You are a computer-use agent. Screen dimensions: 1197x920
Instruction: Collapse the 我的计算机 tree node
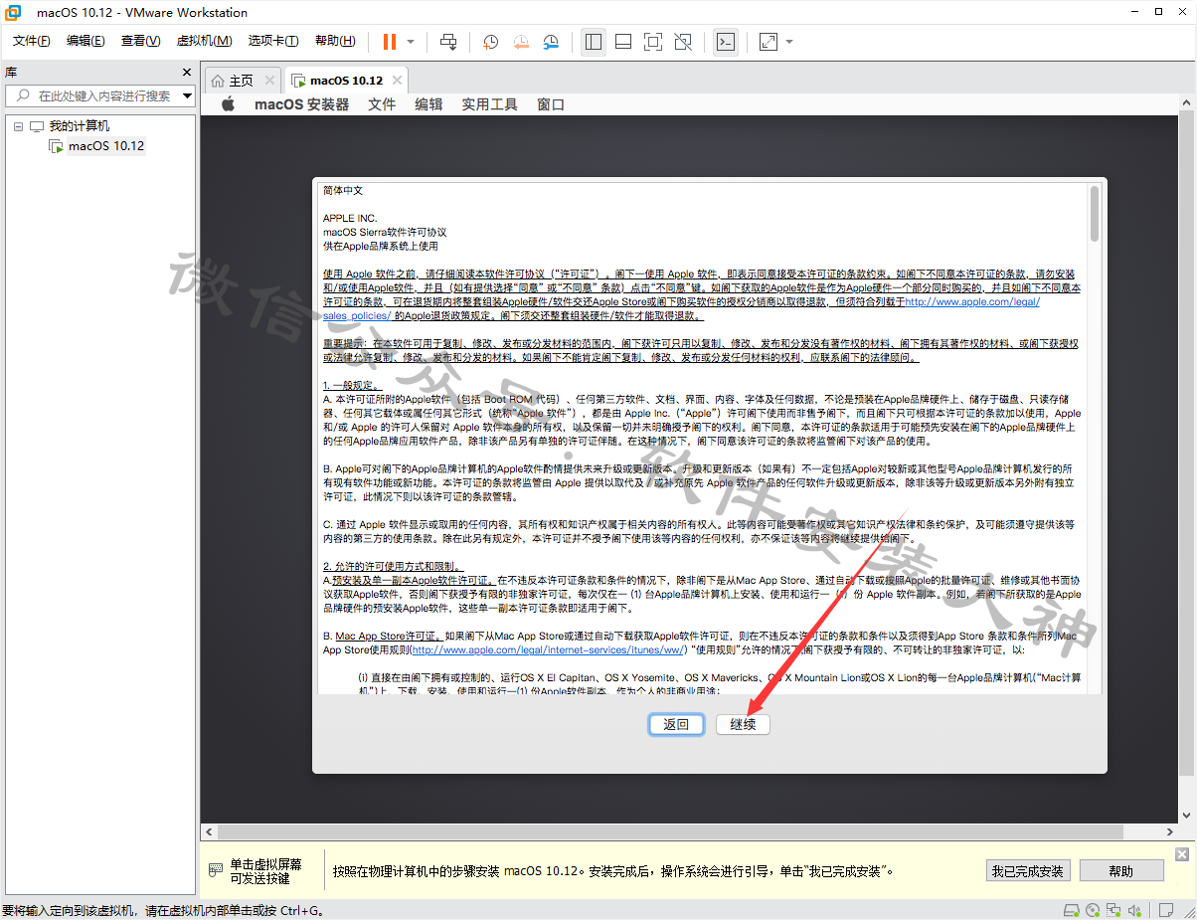point(18,126)
